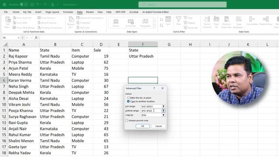Click the Copy to input field
This screenshot has height=157, width=279.
[x=151, y=115]
